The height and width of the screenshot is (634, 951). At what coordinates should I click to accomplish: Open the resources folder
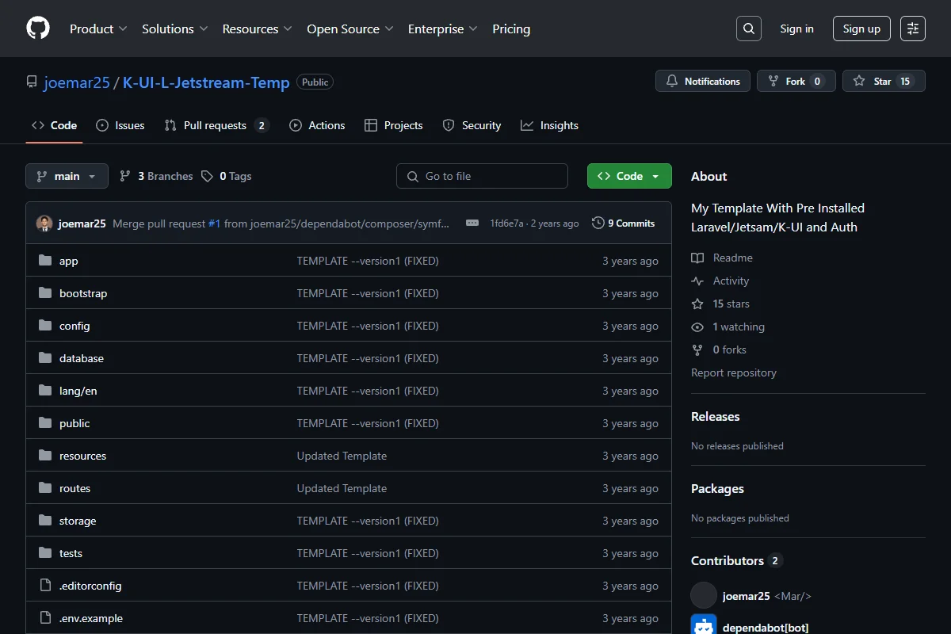coord(82,456)
